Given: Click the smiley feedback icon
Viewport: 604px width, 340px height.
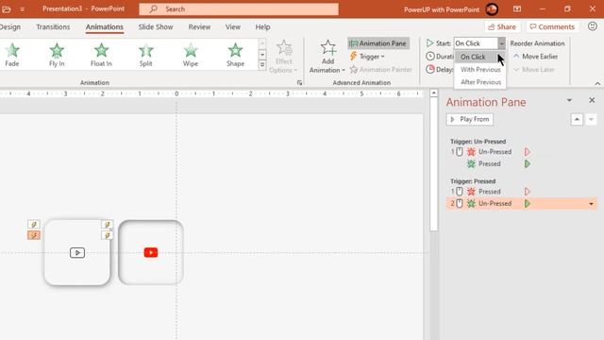Looking at the screenshot, I should 593,26.
